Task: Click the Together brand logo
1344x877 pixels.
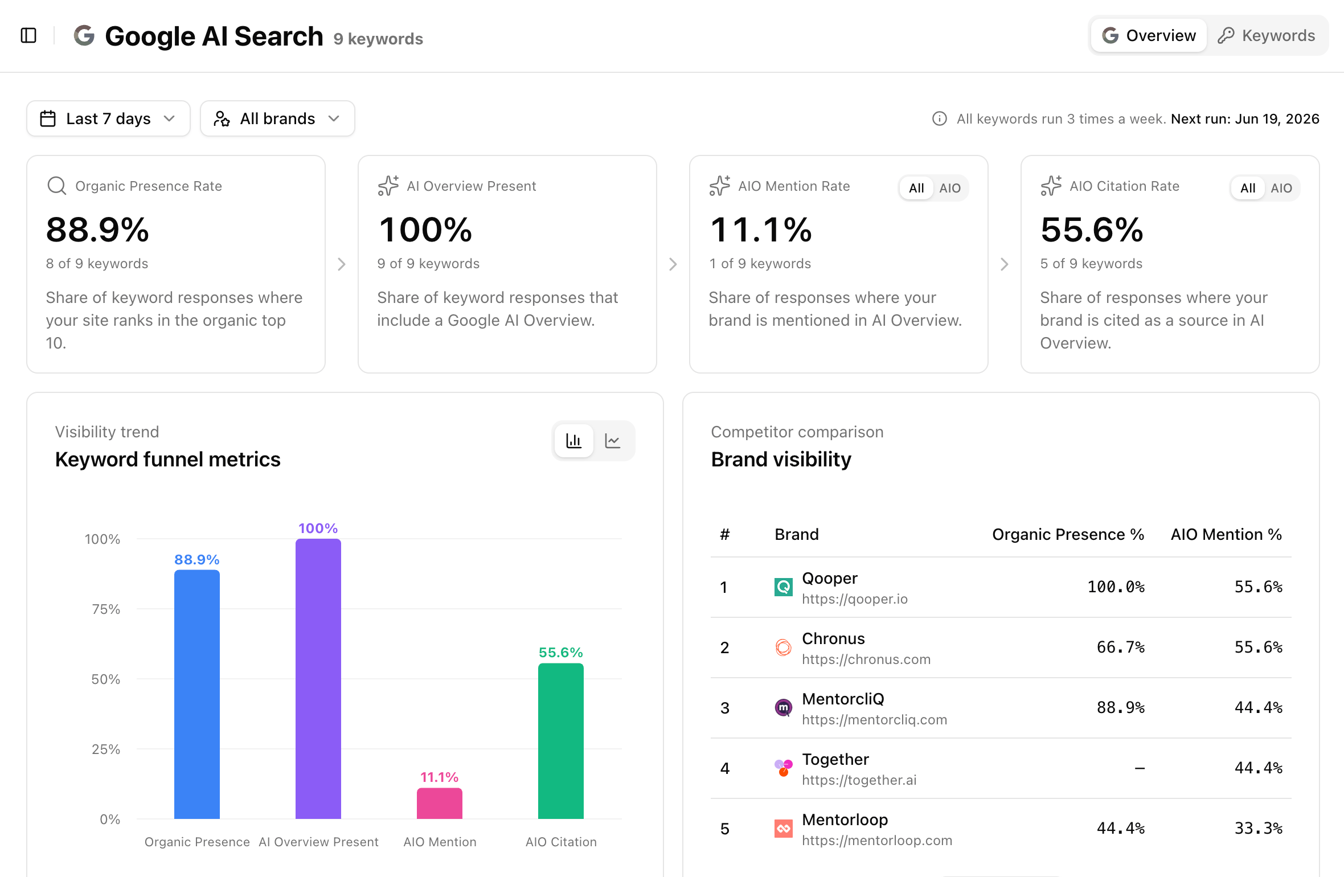Action: 784,768
